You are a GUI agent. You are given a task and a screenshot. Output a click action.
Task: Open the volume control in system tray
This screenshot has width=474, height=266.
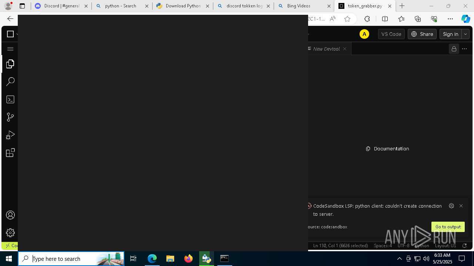426,259
